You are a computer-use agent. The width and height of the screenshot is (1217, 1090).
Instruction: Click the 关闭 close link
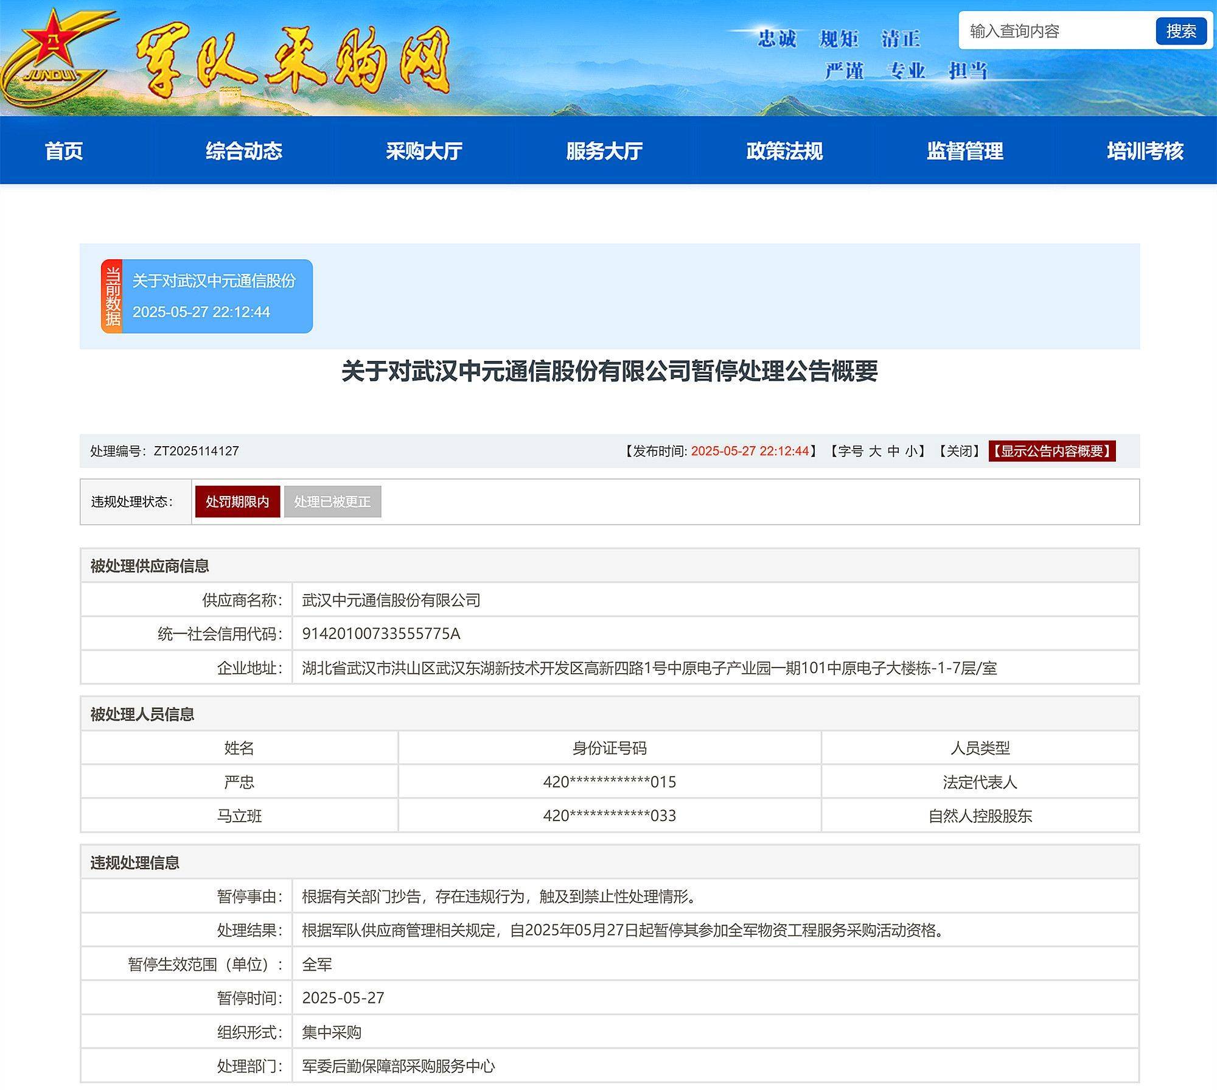pos(960,451)
